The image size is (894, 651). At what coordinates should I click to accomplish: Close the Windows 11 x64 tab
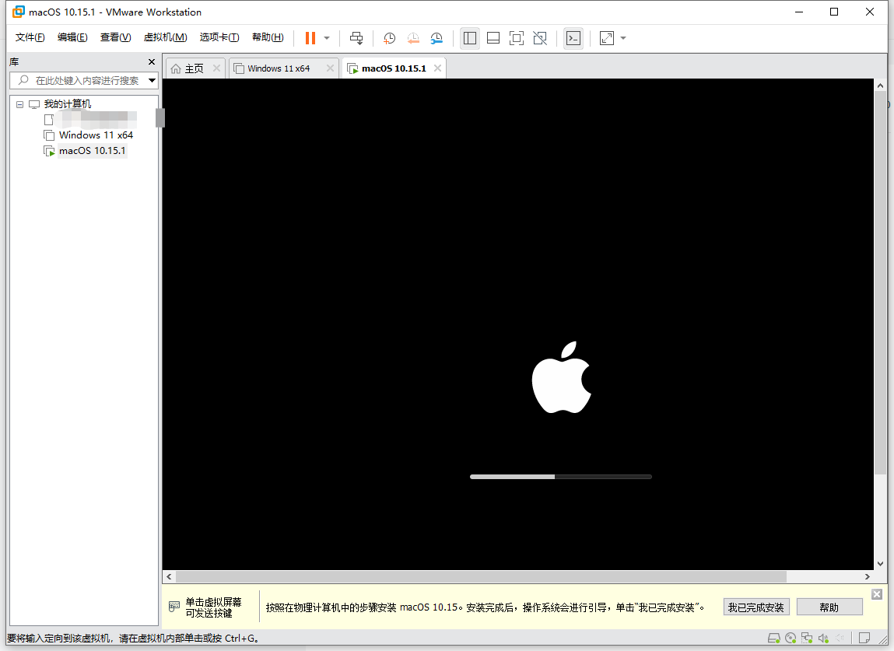(x=330, y=68)
